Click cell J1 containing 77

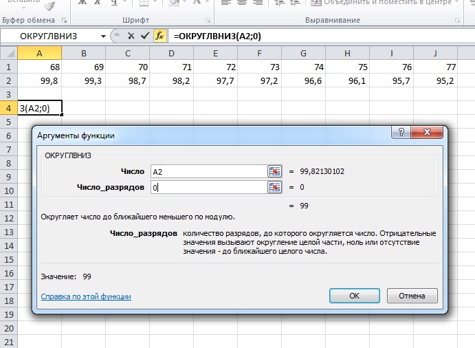pyautogui.click(x=435, y=67)
